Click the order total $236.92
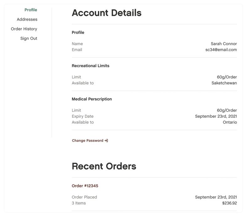Image resolution: width=251 pixels, height=217 pixels. (229, 203)
